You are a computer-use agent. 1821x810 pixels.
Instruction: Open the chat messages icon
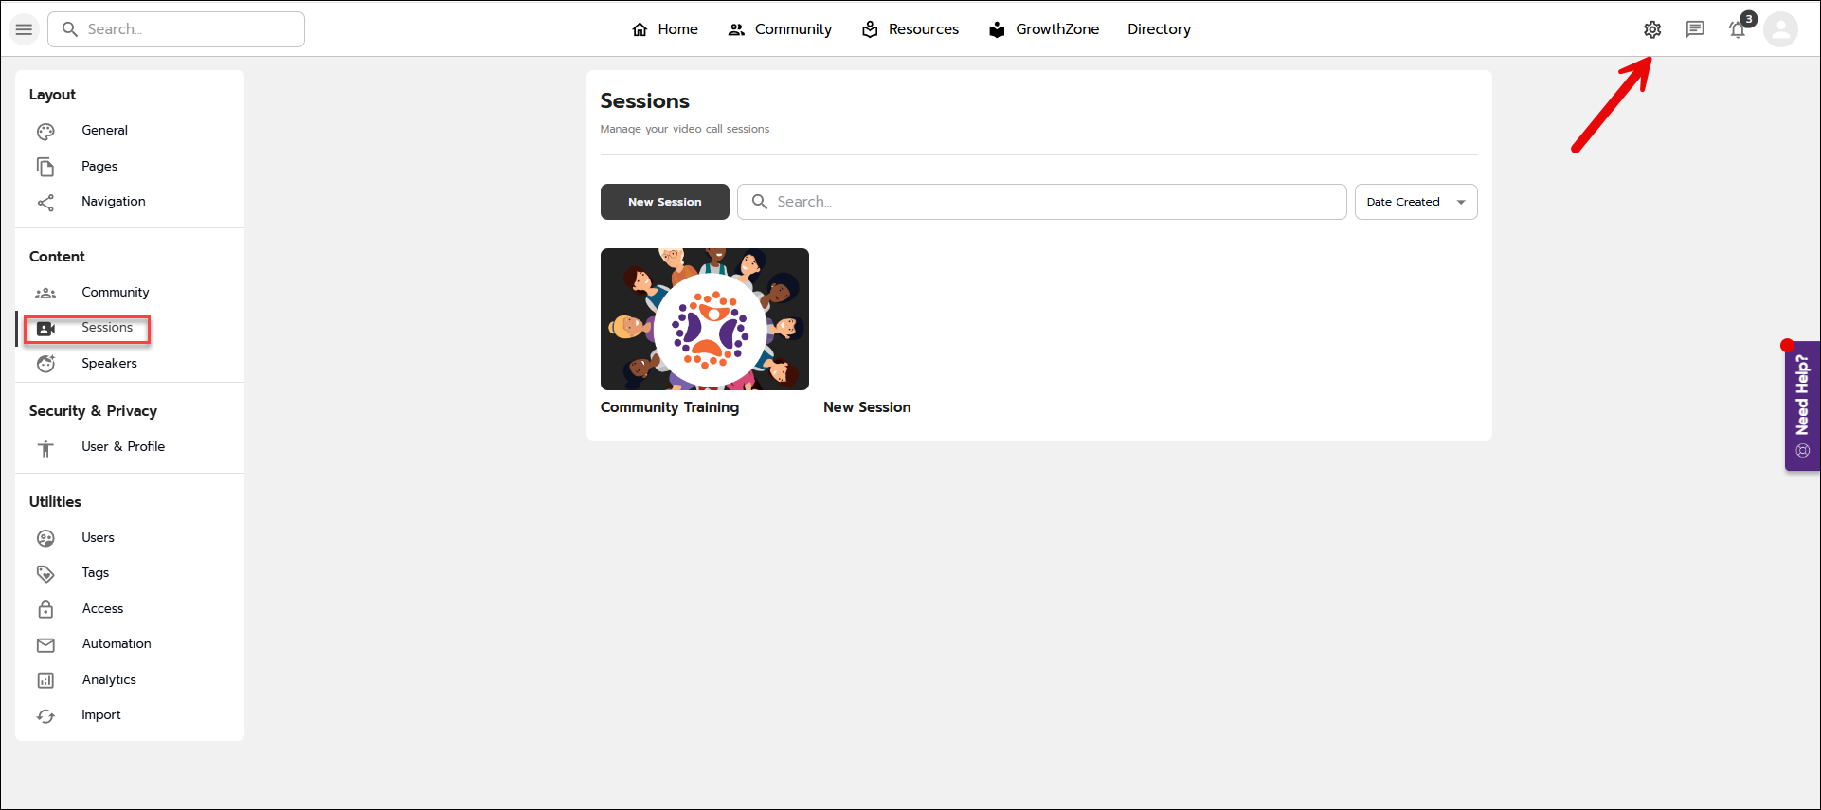[1695, 29]
